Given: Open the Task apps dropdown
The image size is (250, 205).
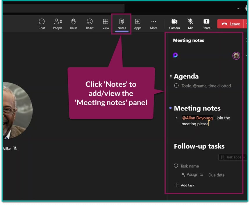Looking at the screenshot, I should [x=232, y=157].
